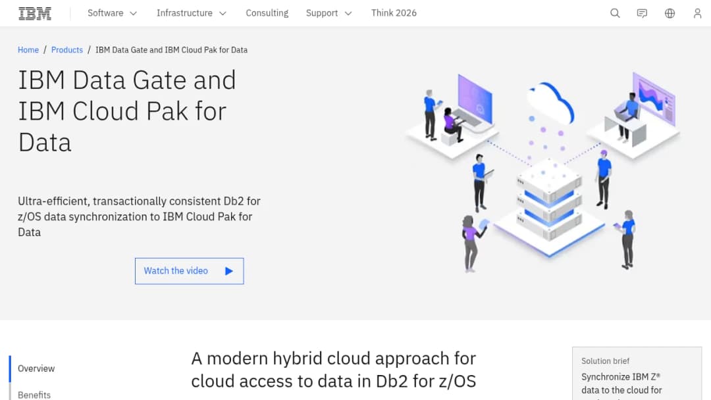Screen dimensions: 711x400
Task: Open the Think 2026 nav item
Action: (x=394, y=13)
